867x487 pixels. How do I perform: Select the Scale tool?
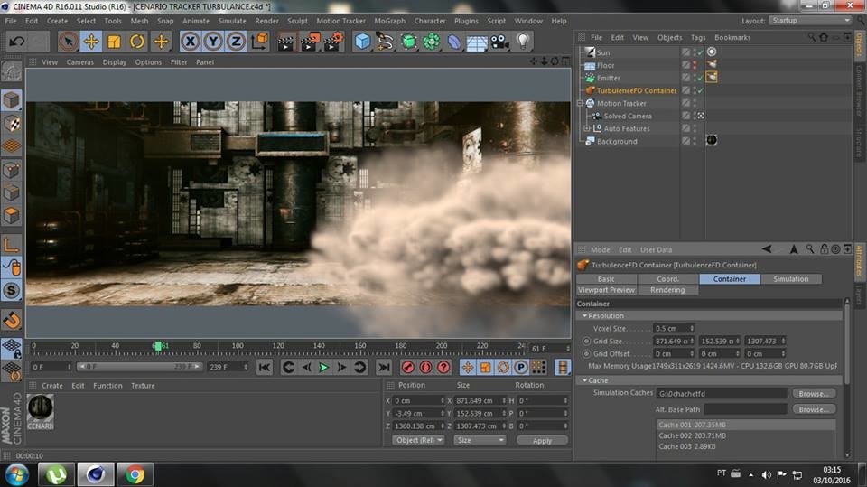tap(115, 42)
